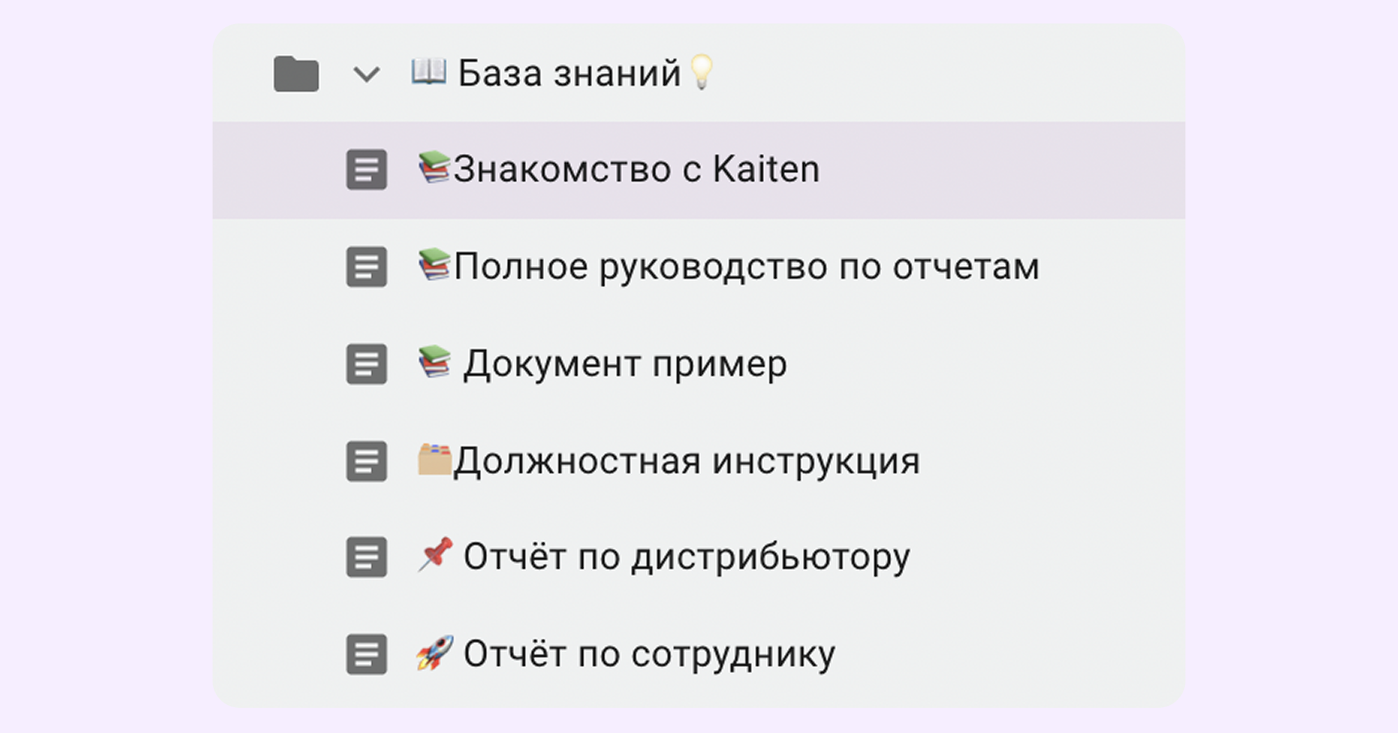Select the document icon beside Знакомство с Kaiten
This screenshot has width=1398, height=733.
366,169
